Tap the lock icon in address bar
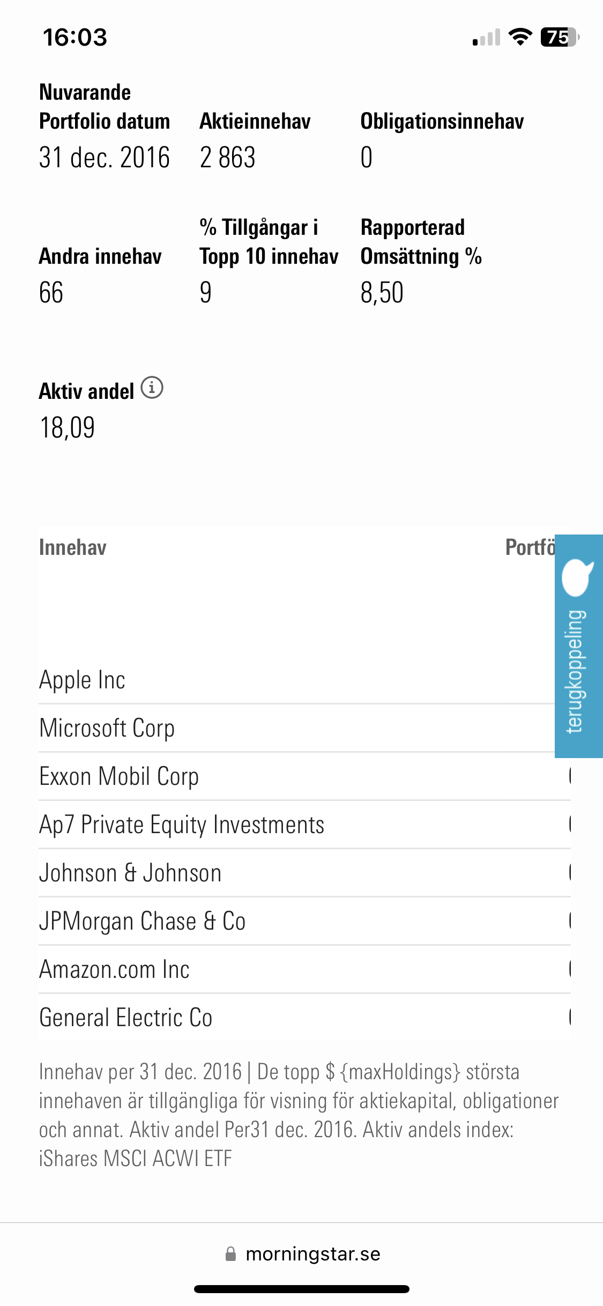 [230, 1254]
